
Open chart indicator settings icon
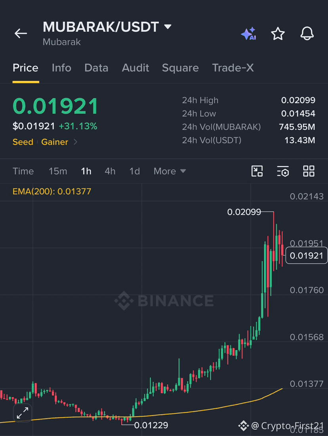283,171
